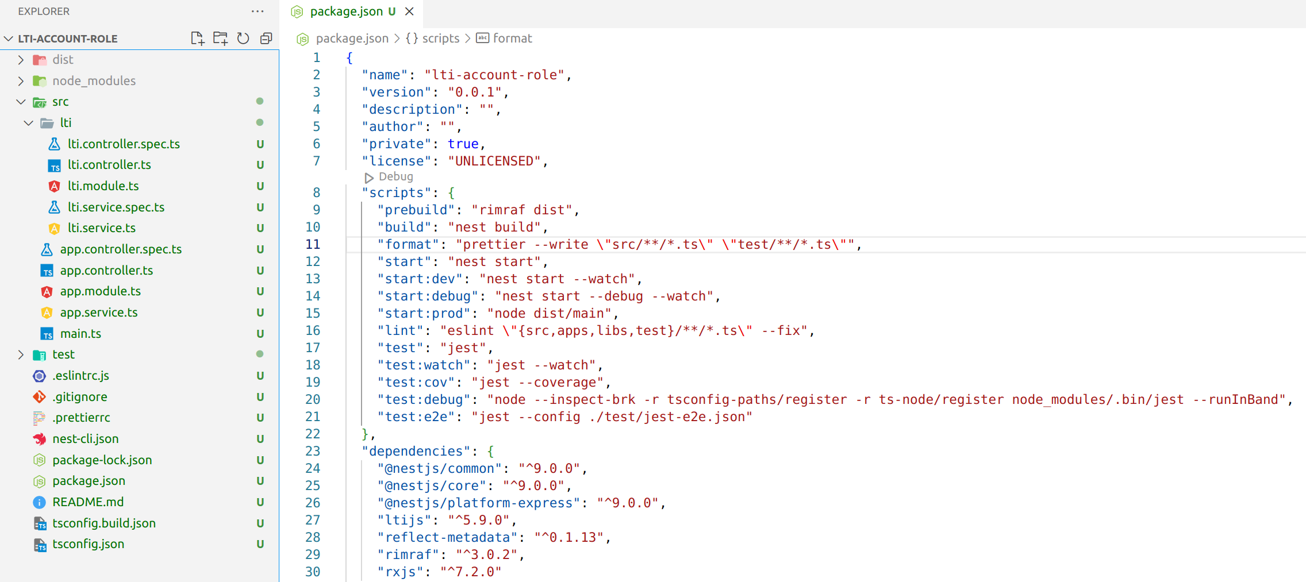Create a new file in the Explorer
The height and width of the screenshot is (582, 1306).
coord(197,38)
